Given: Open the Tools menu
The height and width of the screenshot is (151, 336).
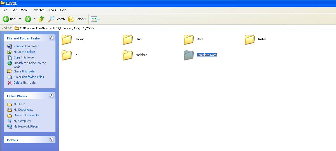Looking at the screenshot, I should 52,10.
